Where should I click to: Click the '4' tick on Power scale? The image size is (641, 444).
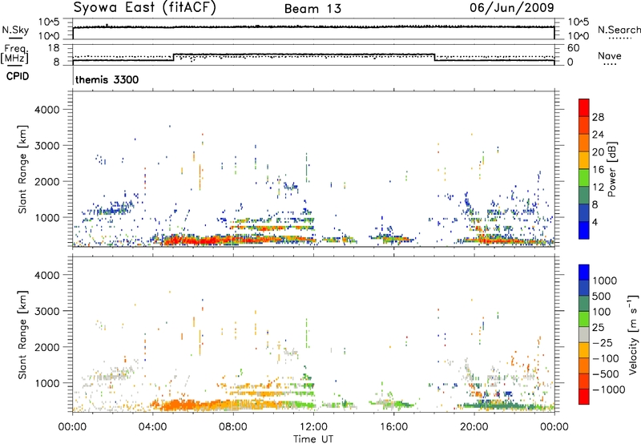coord(595,222)
